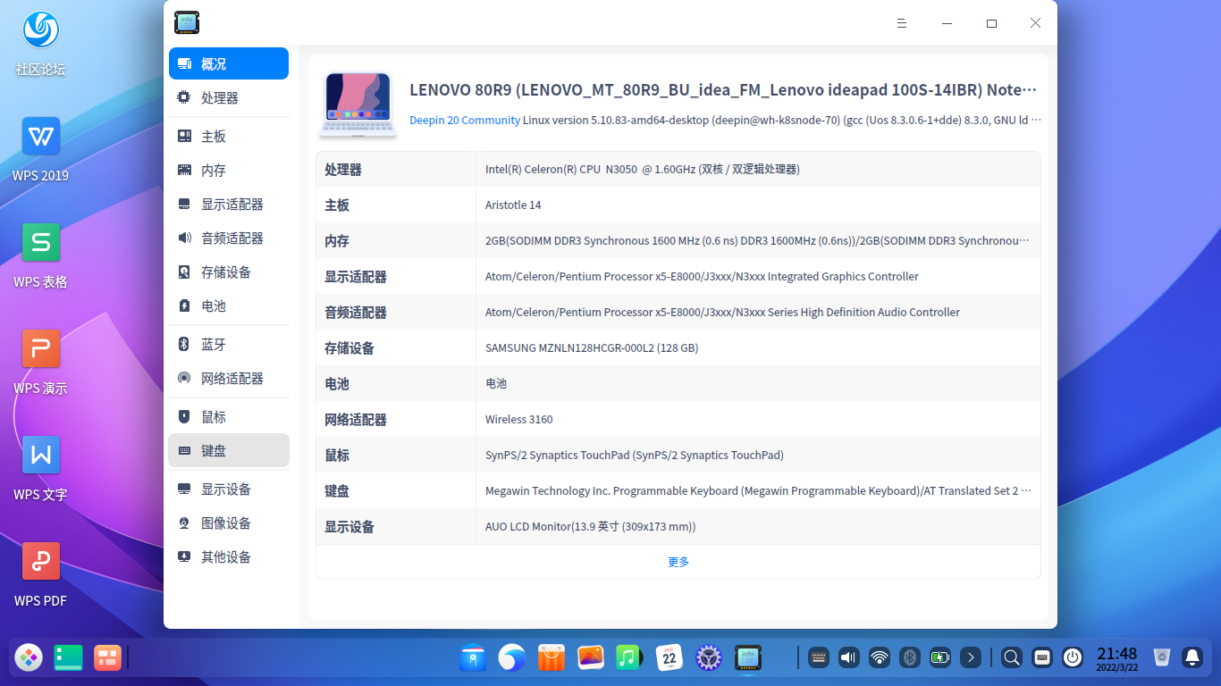Open the Deepin 20 Community link
The height and width of the screenshot is (686, 1221).
pyautogui.click(x=465, y=121)
